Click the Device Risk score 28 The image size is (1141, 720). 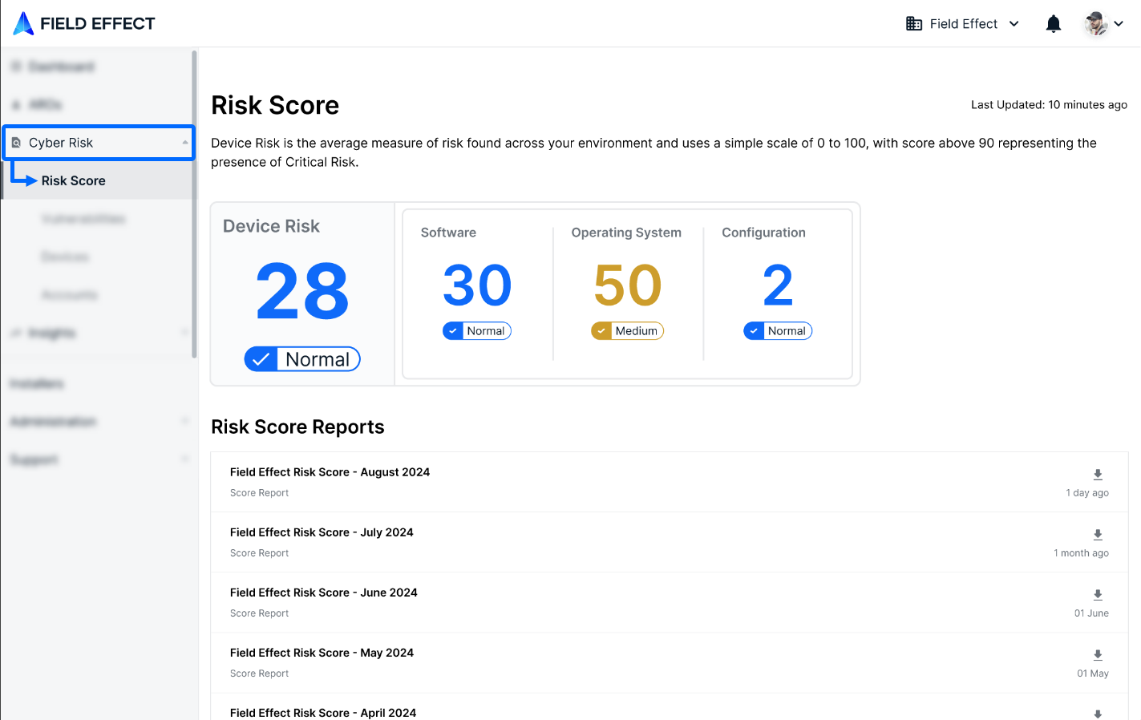pos(302,291)
